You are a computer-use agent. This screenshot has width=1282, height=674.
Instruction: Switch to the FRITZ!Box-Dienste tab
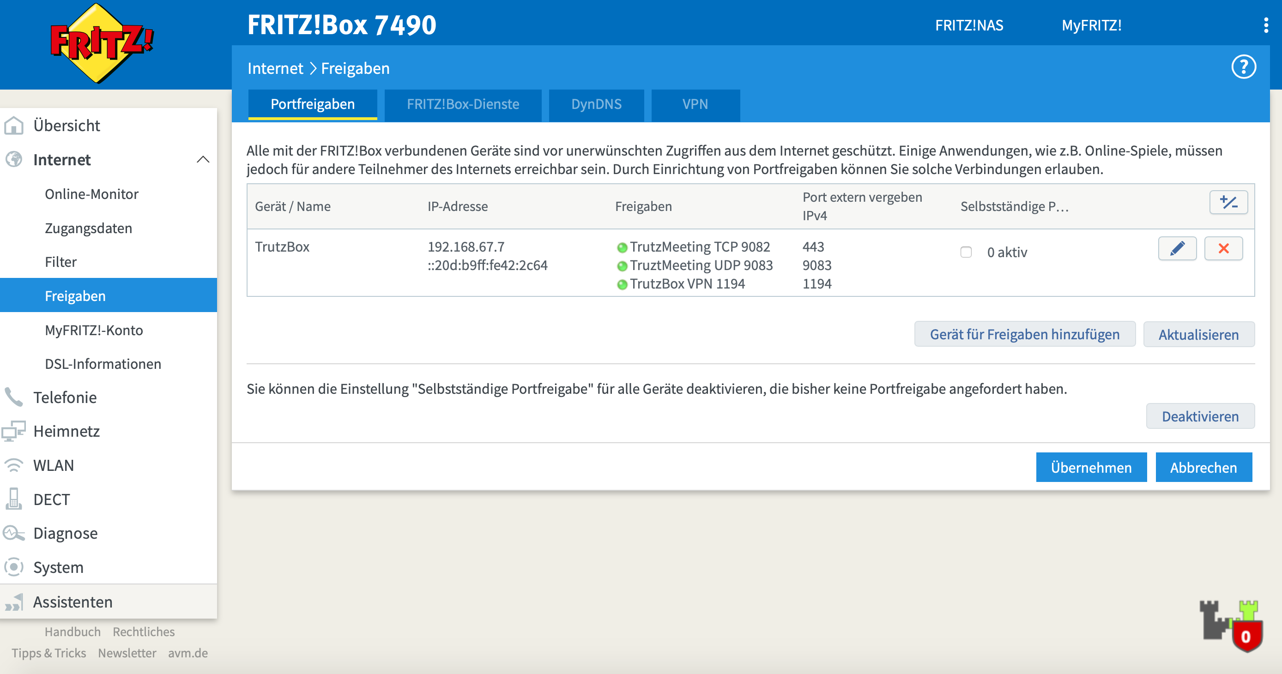click(x=462, y=104)
